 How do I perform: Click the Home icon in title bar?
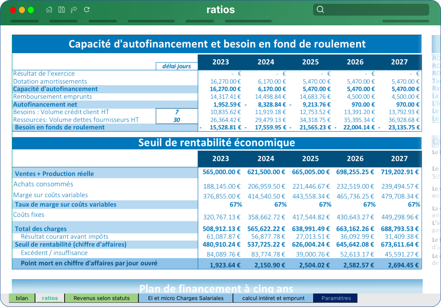(49, 10)
